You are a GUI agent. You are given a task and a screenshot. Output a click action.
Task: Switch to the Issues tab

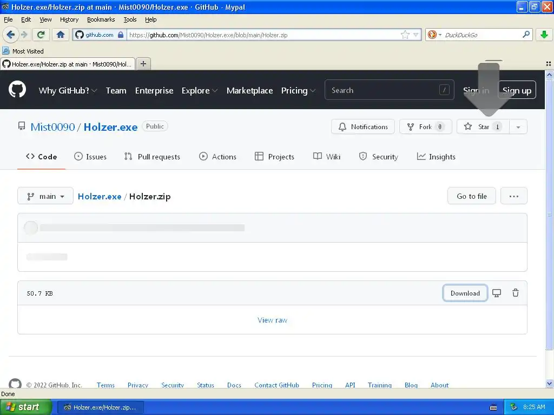click(90, 157)
